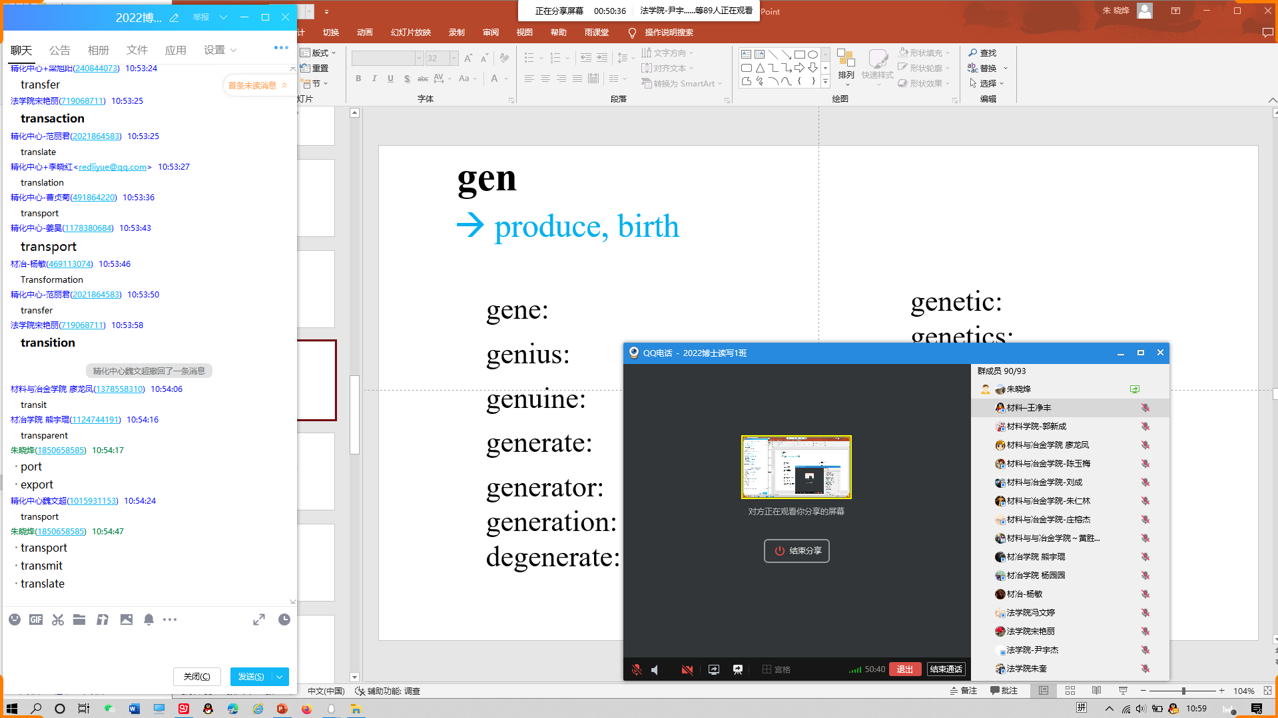The image size is (1278, 718).
Task: Open the 选择 dropdown in editing group
Action: tap(988, 83)
